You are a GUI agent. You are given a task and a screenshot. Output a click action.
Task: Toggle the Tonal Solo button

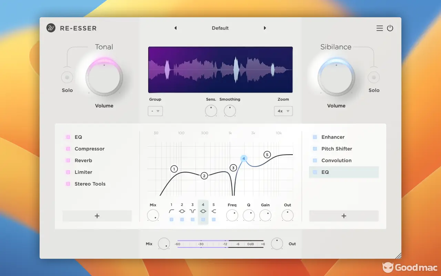[x=67, y=77]
